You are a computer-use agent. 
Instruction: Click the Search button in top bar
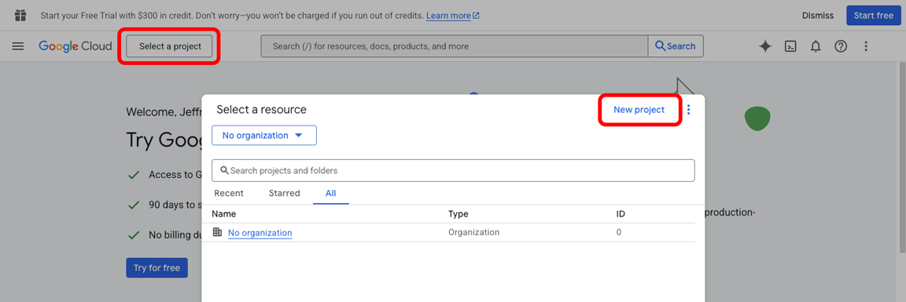676,46
